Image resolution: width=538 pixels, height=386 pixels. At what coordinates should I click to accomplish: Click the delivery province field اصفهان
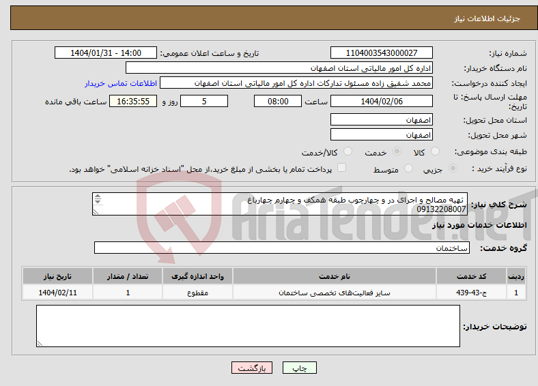tap(381, 119)
